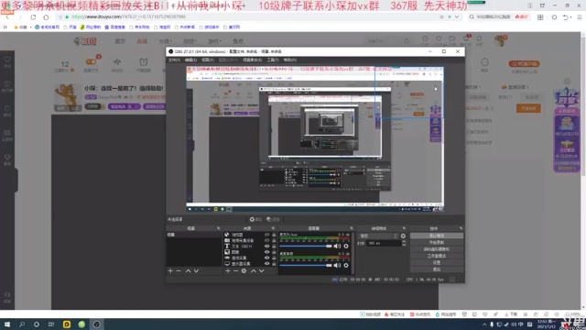Toggle visibility of 文本 (GDI+) source
Viewport: 586px width, 330px height.
pyautogui.click(x=266, y=247)
